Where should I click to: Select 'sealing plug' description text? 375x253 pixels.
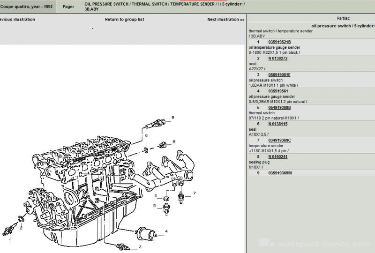259,162
